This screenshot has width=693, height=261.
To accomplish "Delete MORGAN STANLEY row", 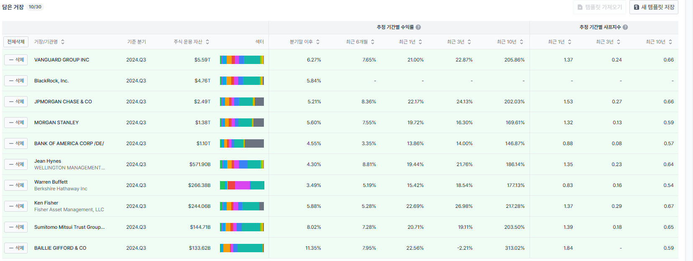I will [x=16, y=123].
